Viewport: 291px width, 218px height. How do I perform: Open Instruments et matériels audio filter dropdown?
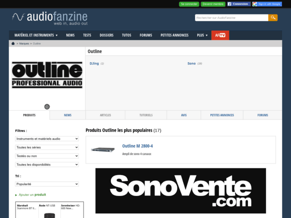[x=47, y=138]
